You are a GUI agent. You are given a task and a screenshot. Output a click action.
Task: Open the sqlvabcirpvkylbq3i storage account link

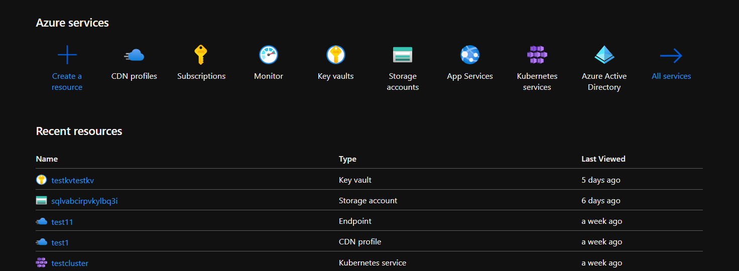pos(84,201)
